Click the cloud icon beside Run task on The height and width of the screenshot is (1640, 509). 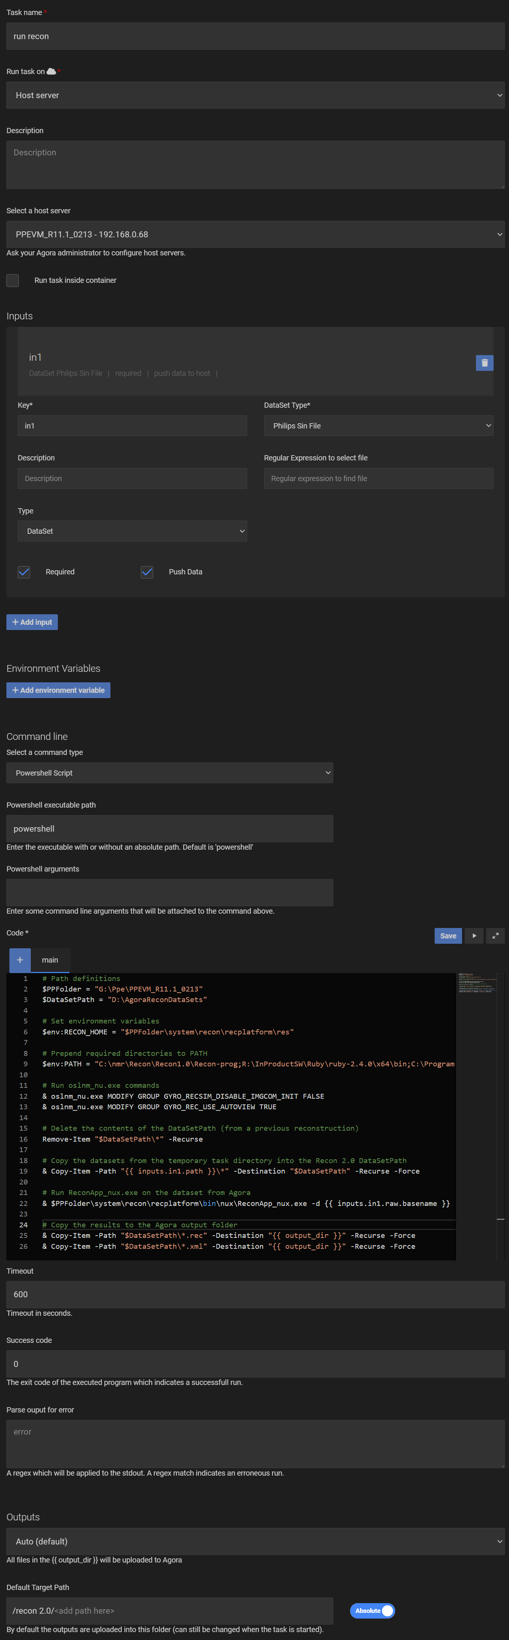point(51,71)
